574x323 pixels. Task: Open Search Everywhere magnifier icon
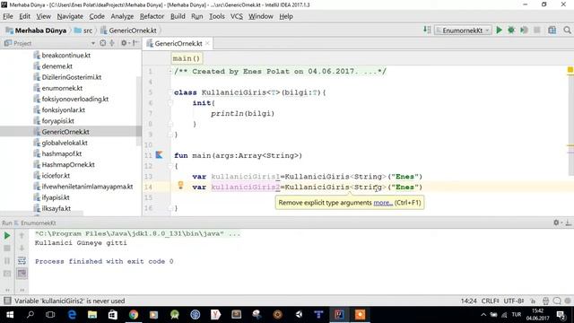pos(567,31)
